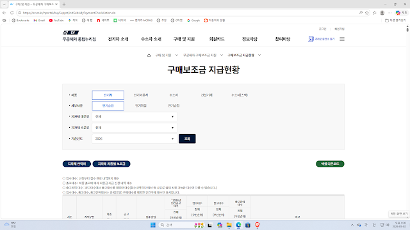Open the 구매 및 지원 menu

point(184,39)
